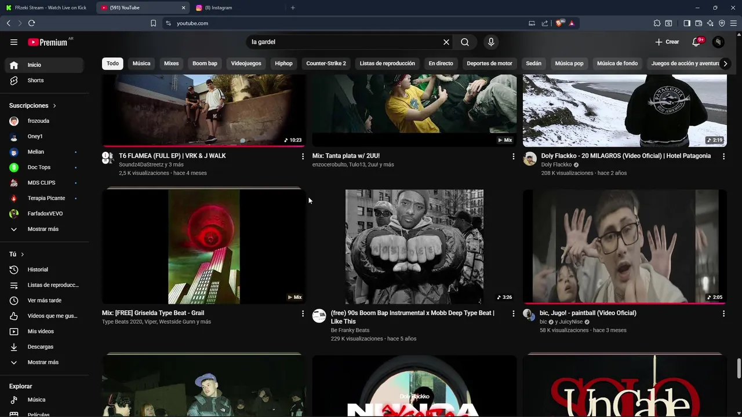The image size is (742, 417).
Task: Play the 90s Boom Bap Instrumental thumbnail
Action: tap(414, 246)
